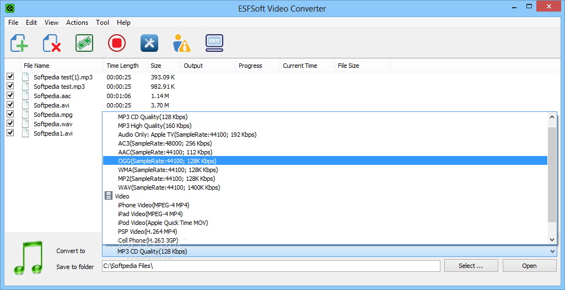Viewport: 565px width, 290px height.
Task: Click the file icon next to Softpedia.aac
Action: (25, 95)
